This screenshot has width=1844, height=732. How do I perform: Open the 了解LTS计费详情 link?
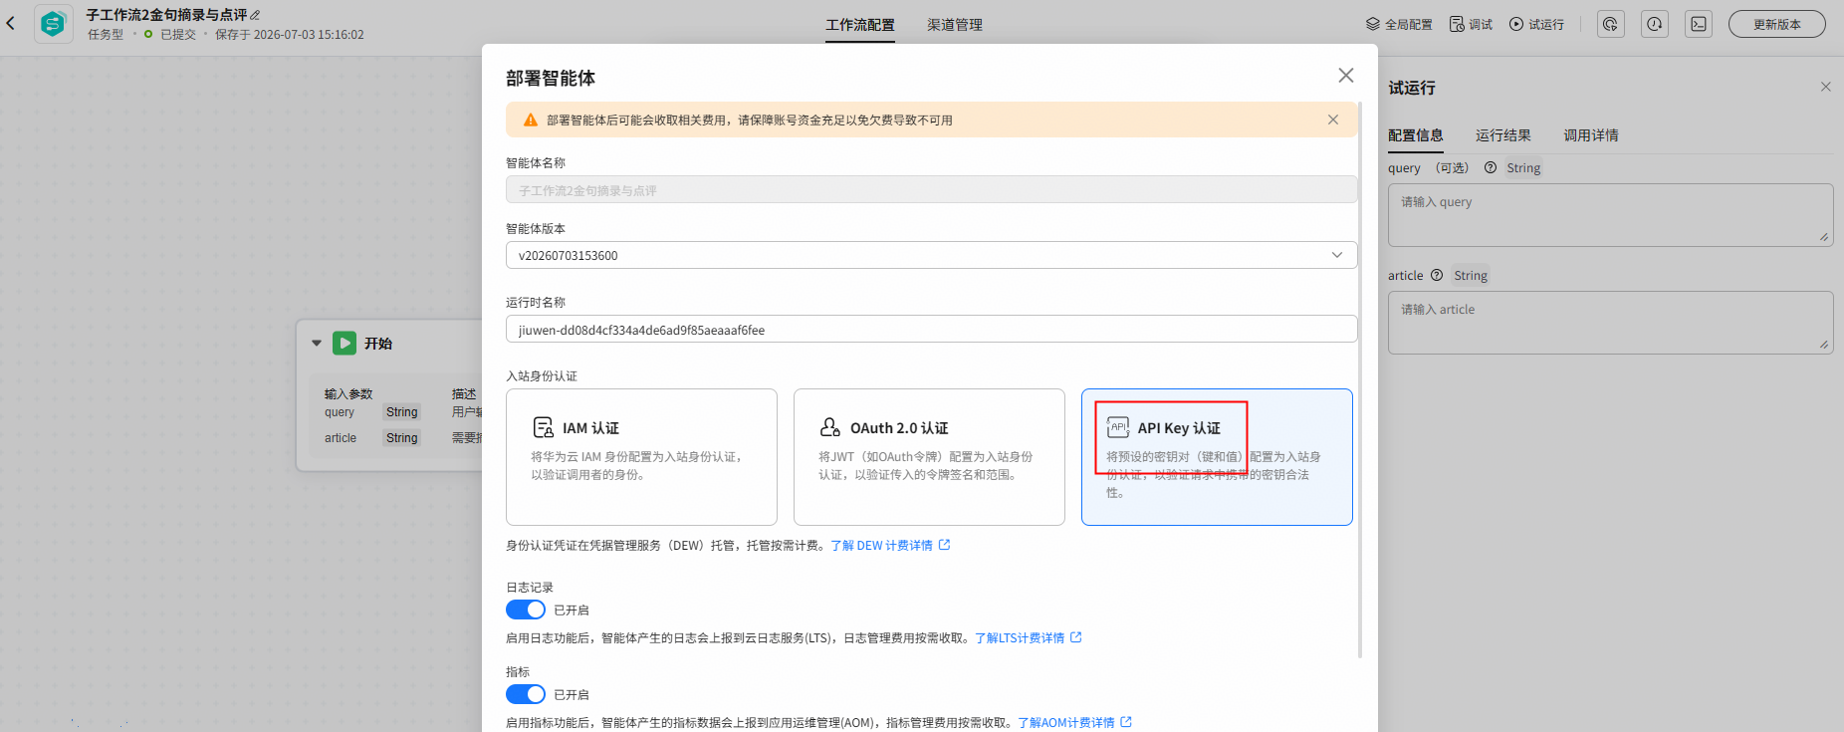click(x=1028, y=638)
